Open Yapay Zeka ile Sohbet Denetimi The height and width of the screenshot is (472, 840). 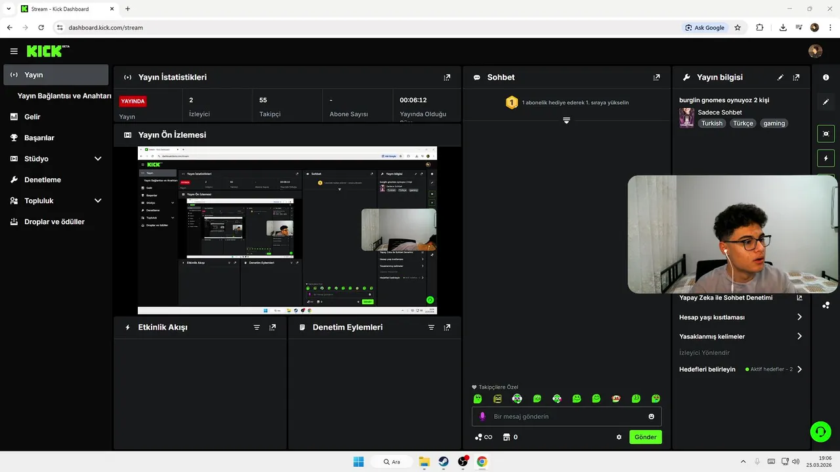pyautogui.click(x=726, y=298)
